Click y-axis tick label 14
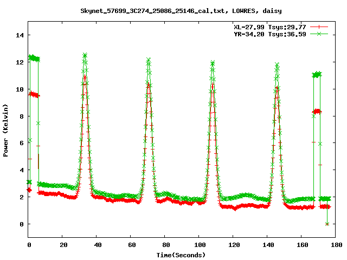 click(20, 35)
